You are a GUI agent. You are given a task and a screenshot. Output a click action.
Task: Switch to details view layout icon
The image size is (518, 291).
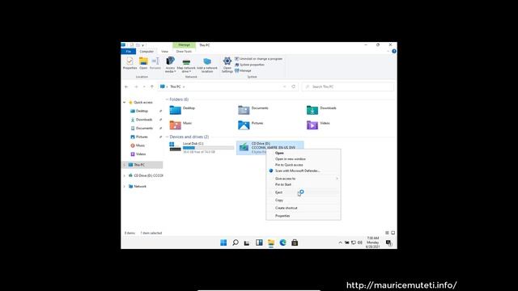387,233
